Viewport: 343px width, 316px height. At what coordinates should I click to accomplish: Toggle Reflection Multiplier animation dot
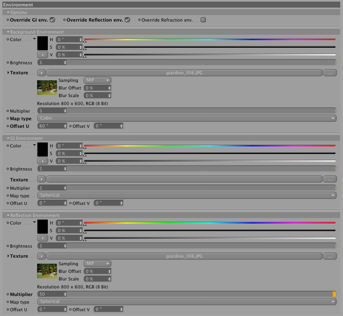(x=8, y=294)
